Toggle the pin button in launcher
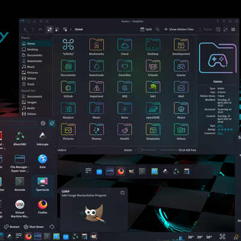This screenshot has width=241, height=241. pyautogui.click(x=52, y=123)
